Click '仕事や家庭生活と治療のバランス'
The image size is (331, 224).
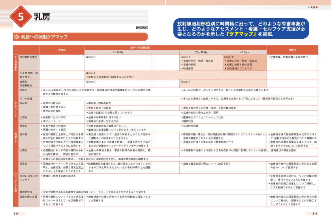(106, 126)
